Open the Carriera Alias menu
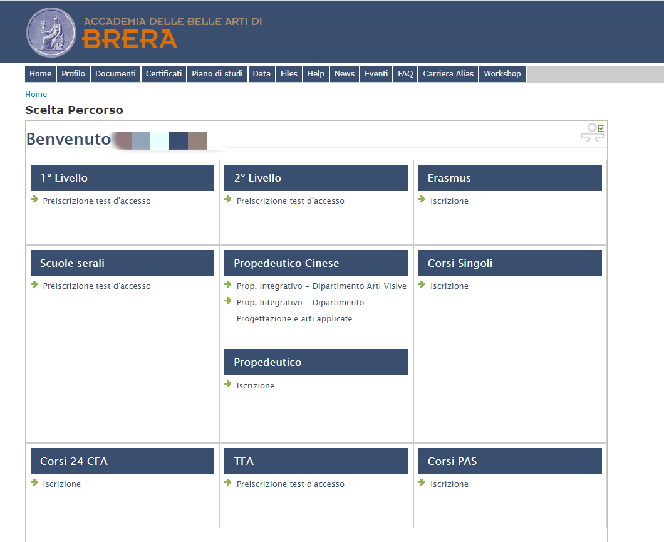664x542 pixels. [448, 74]
